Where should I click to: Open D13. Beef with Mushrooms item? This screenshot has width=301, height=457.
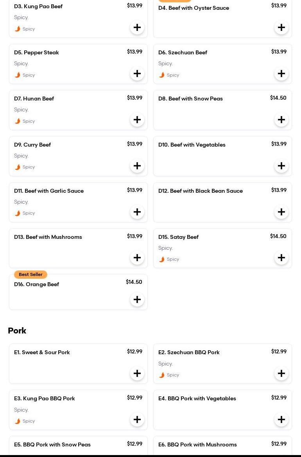48,237
